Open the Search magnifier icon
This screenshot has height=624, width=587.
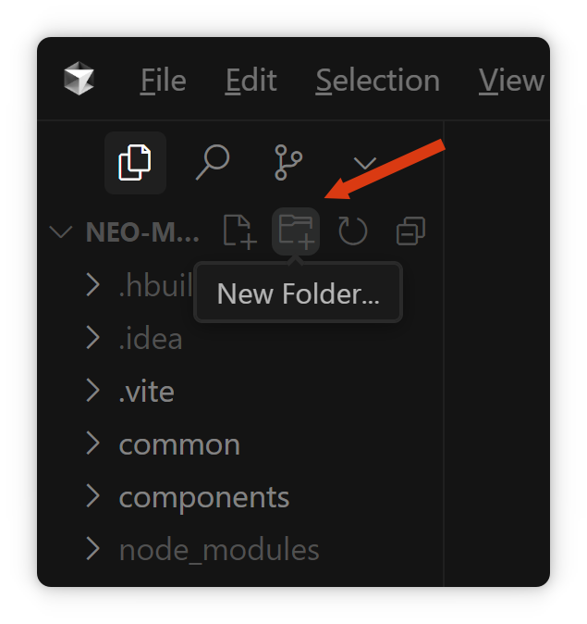click(213, 162)
